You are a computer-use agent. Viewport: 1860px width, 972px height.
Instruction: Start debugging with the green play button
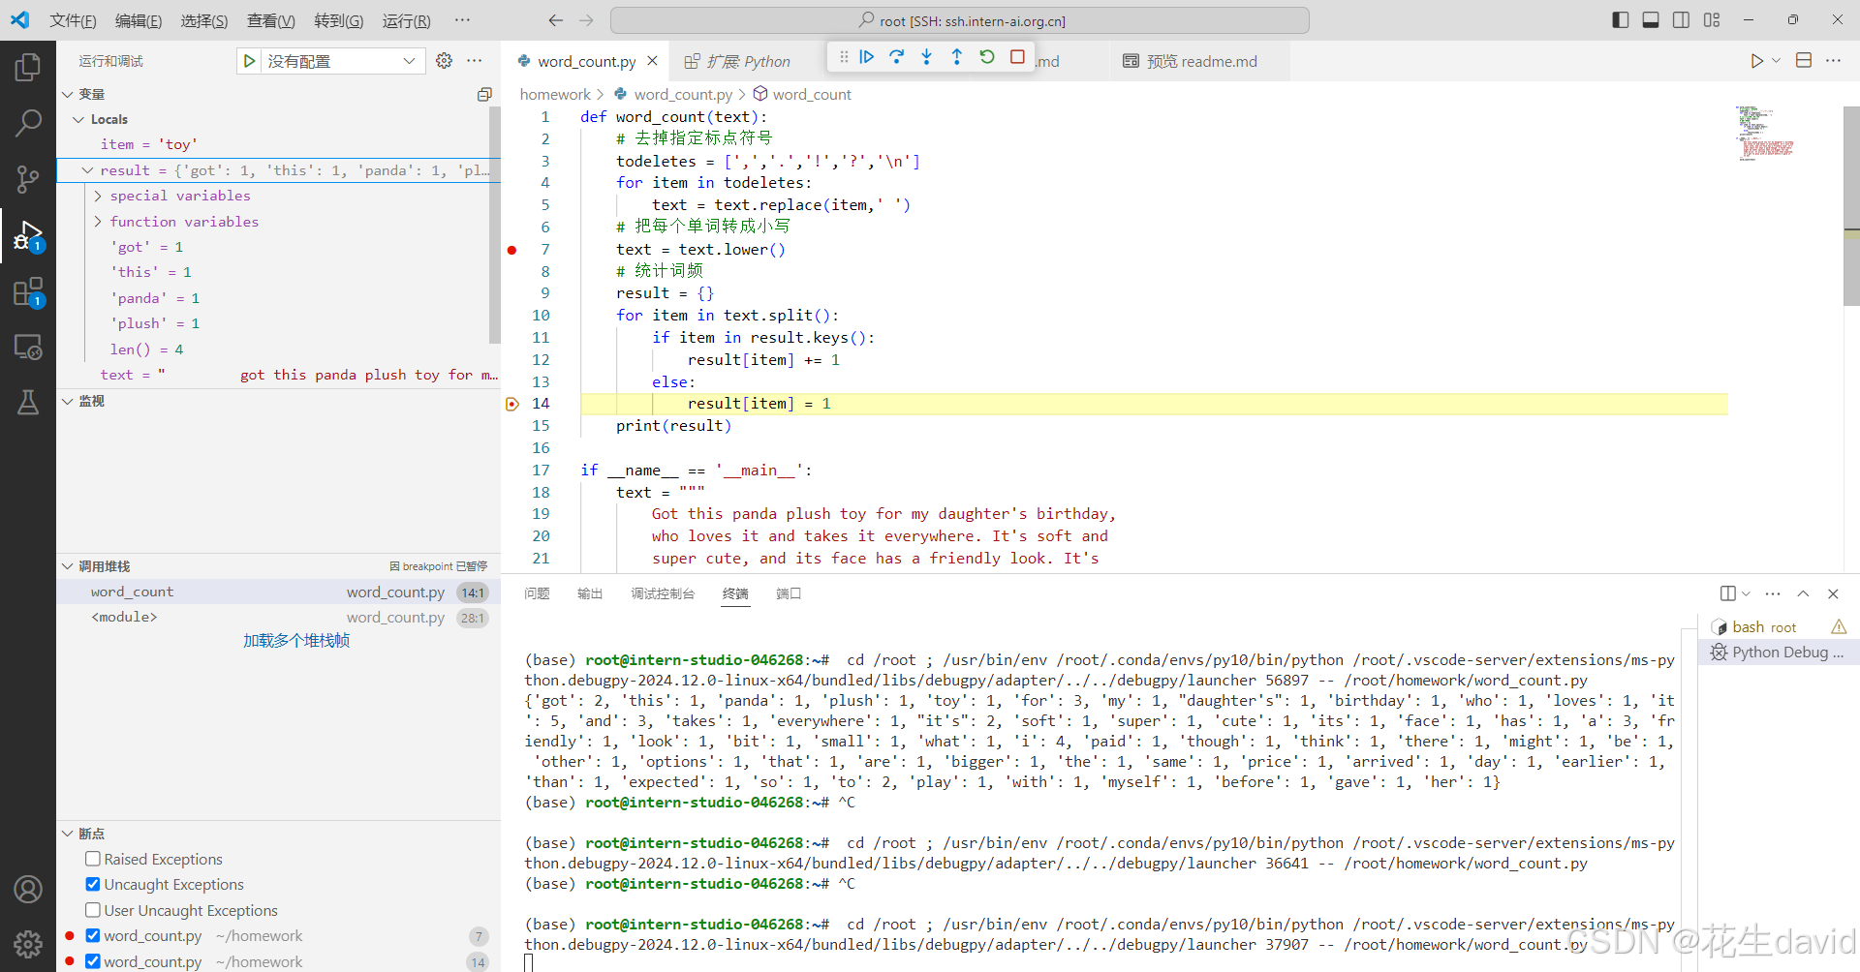(250, 61)
